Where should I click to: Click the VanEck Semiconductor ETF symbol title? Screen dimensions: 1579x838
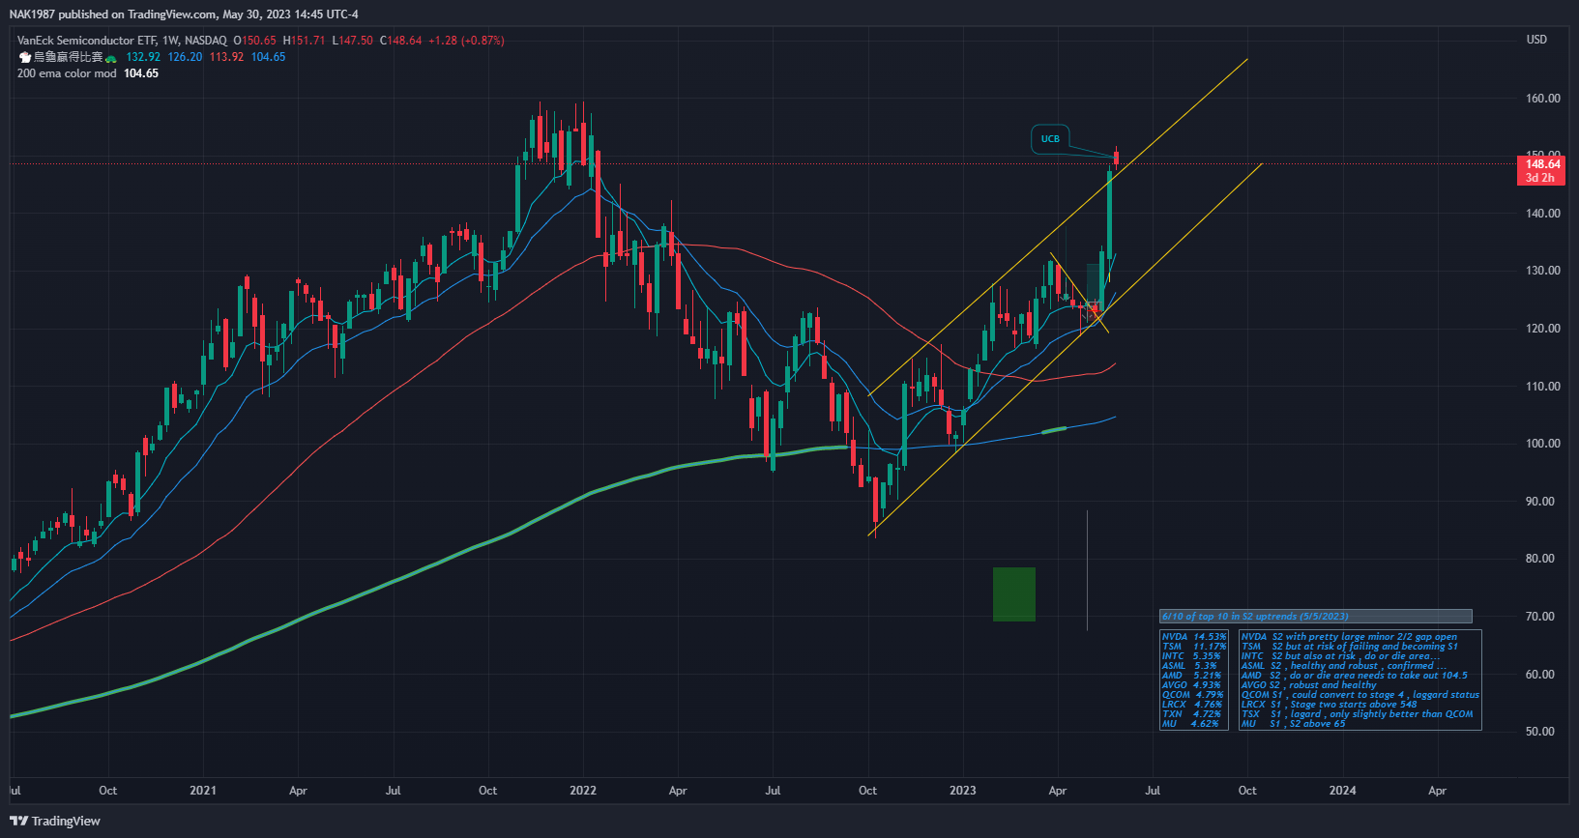[x=122, y=41]
